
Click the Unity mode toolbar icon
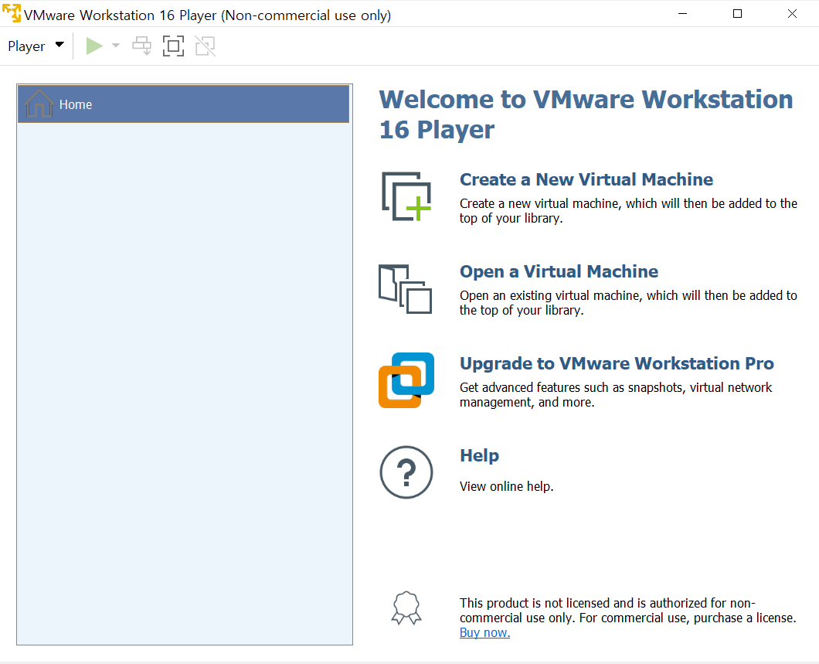click(x=205, y=46)
